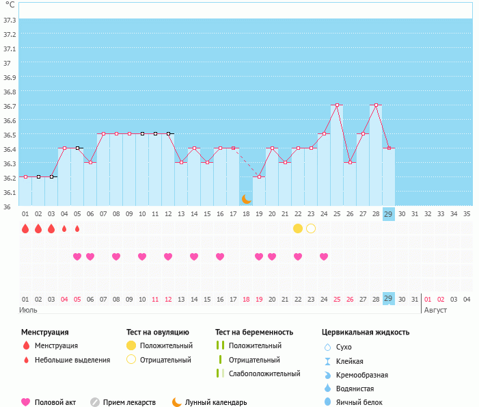Click the Август month label
The image size is (479, 407).
436,310
